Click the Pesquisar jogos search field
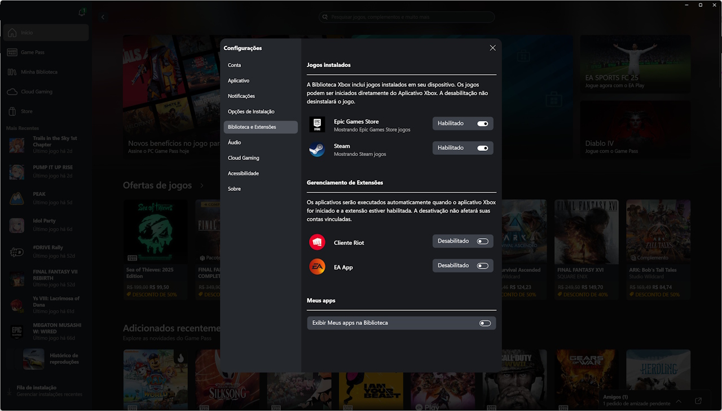The height and width of the screenshot is (411, 722). pos(406,17)
